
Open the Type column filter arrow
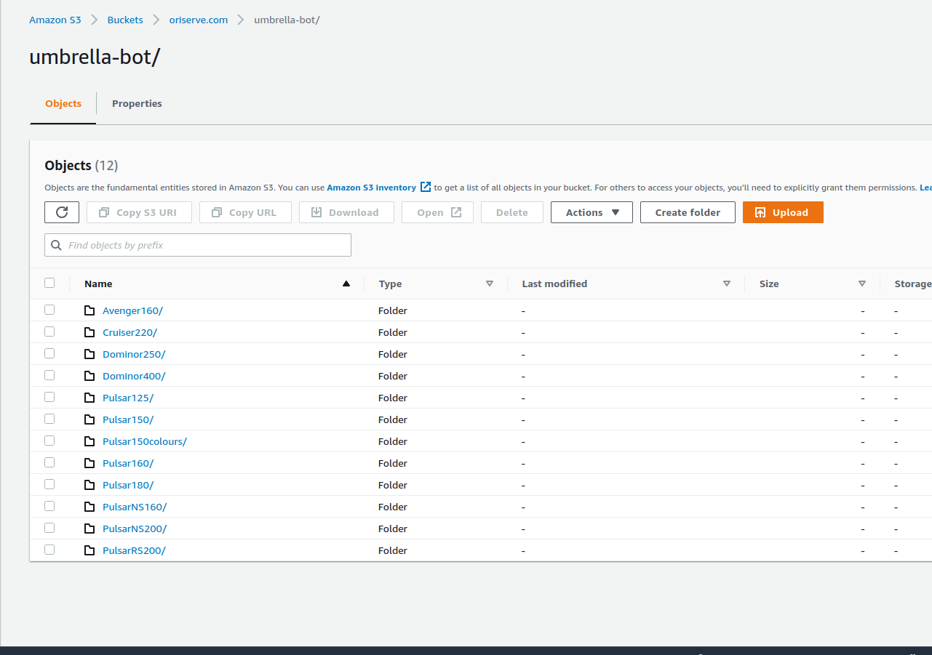(490, 284)
